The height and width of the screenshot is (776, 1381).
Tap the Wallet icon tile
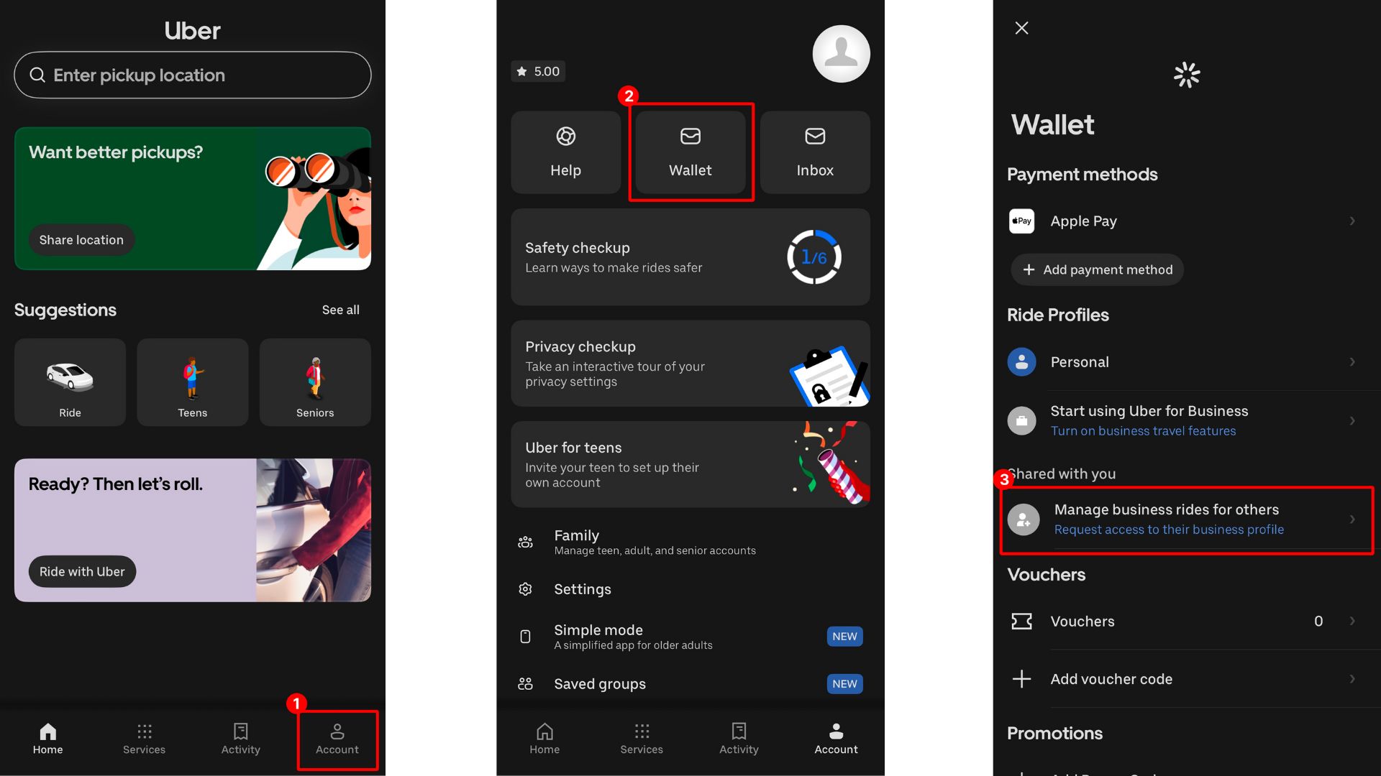pyautogui.click(x=690, y=152)
